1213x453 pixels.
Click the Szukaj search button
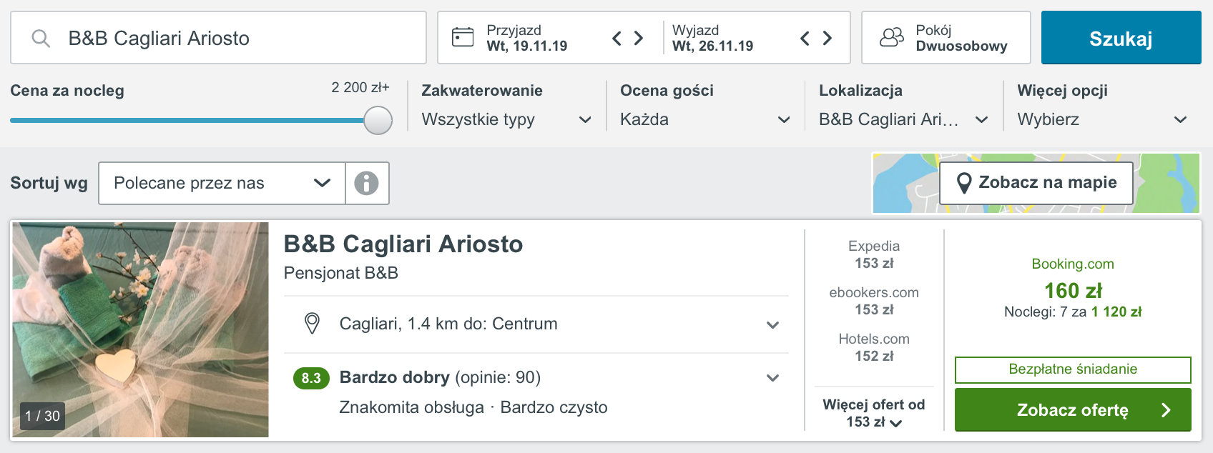(1121, 38)
